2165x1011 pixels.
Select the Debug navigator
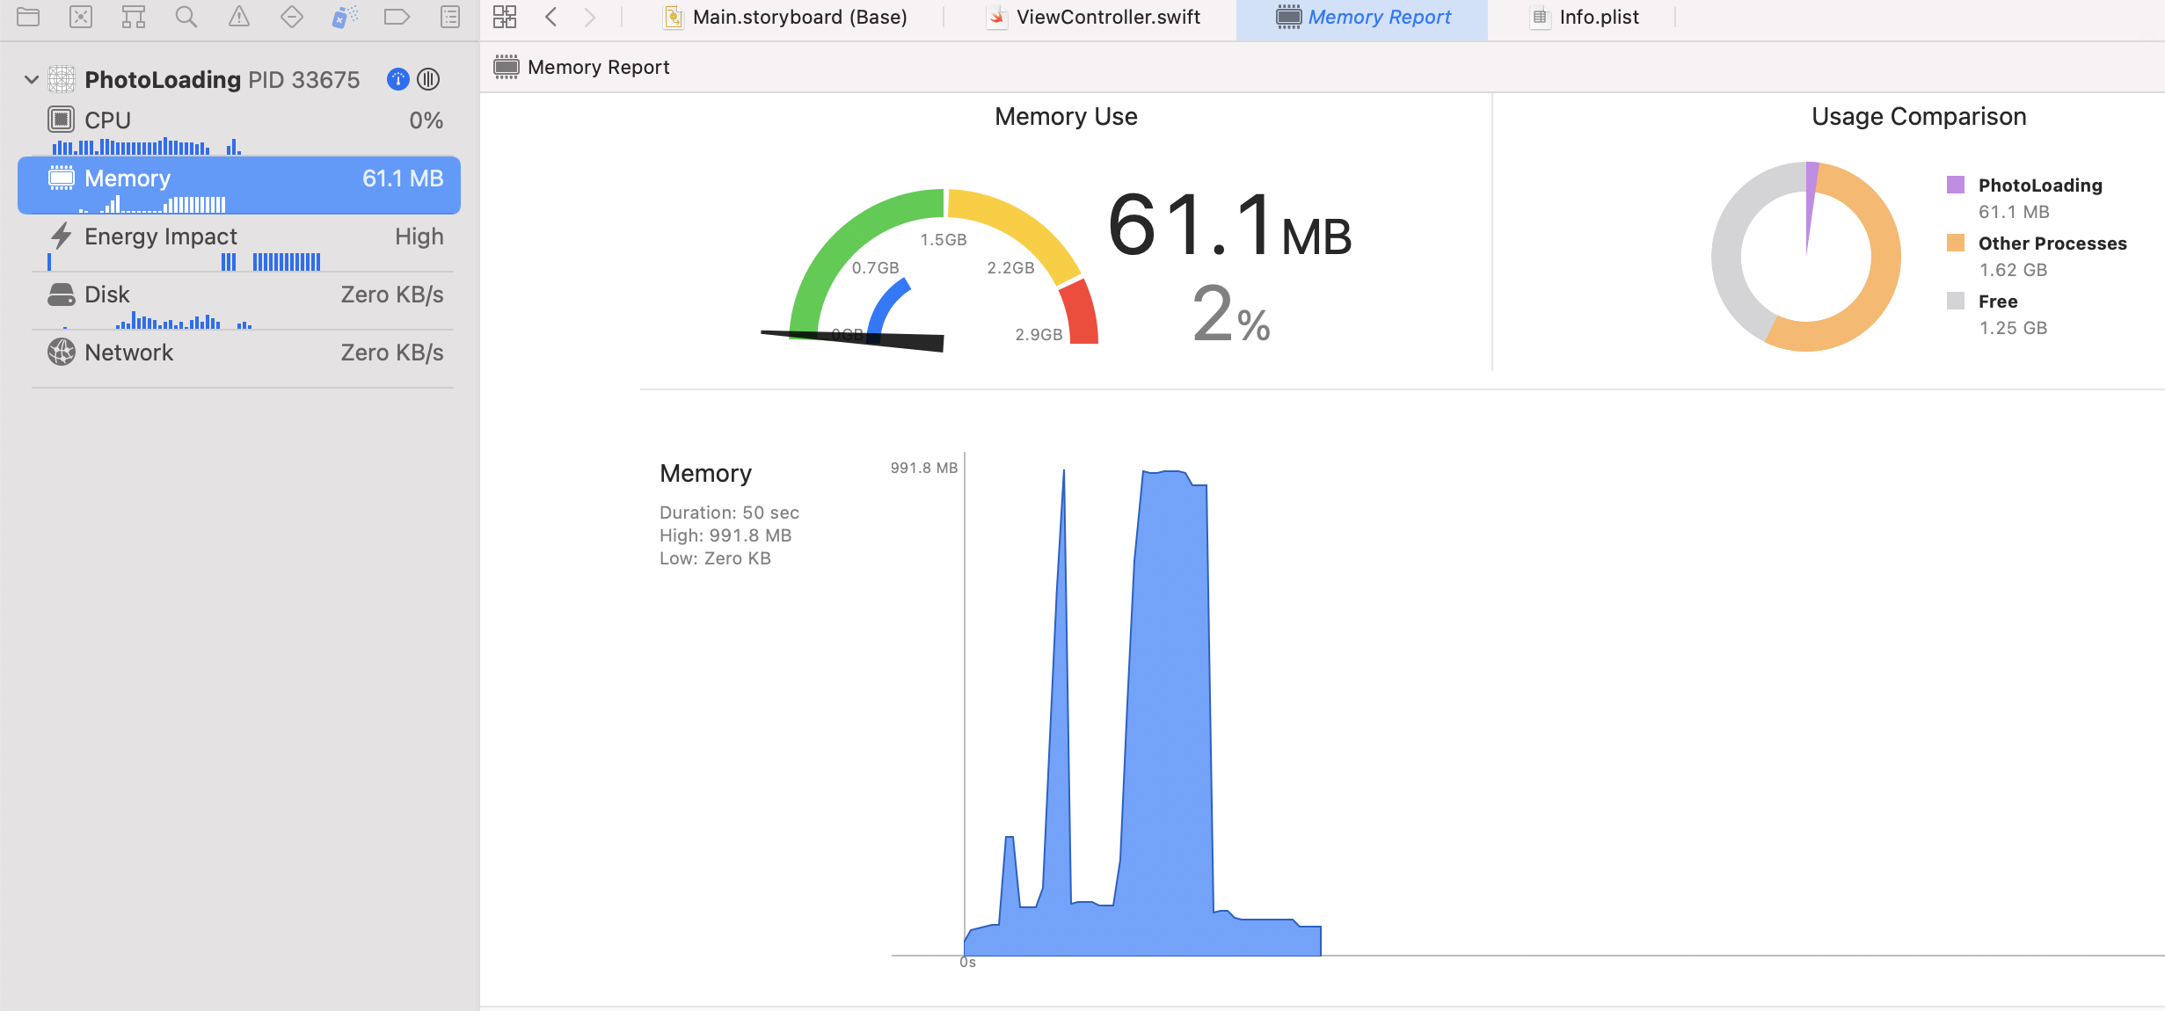(x=345, y=16)
